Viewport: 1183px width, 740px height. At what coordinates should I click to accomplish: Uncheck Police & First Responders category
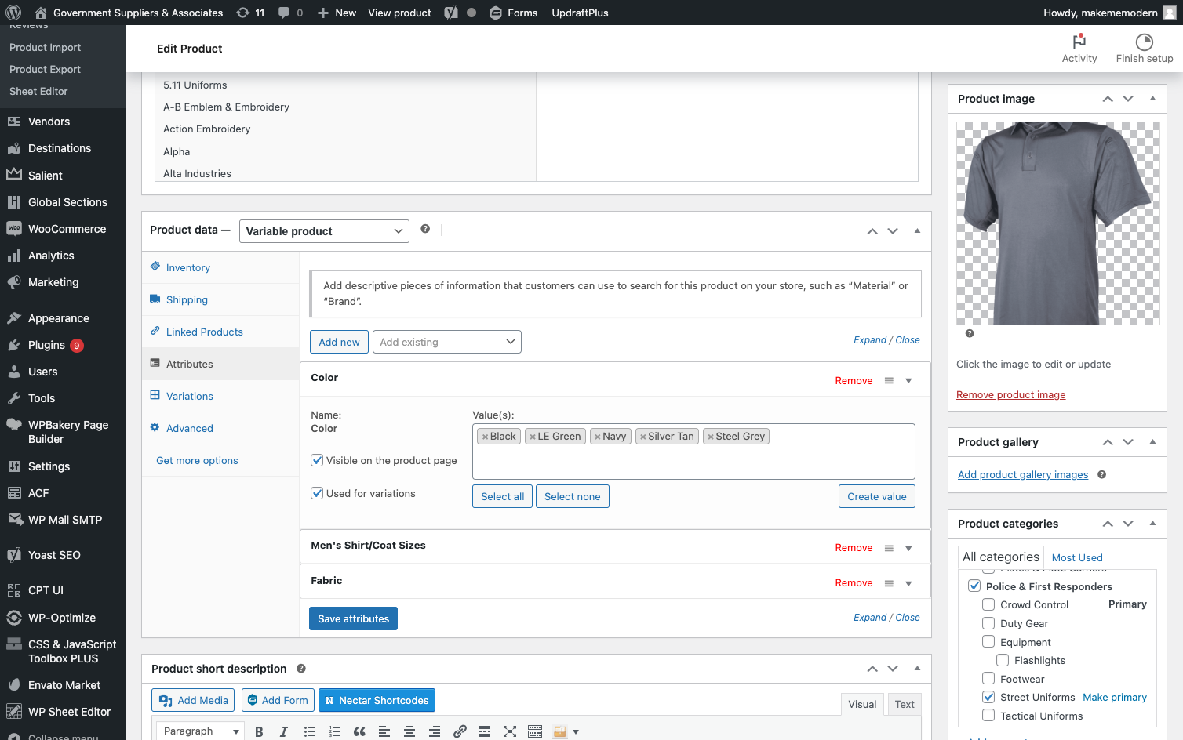(x=974, y=586)
